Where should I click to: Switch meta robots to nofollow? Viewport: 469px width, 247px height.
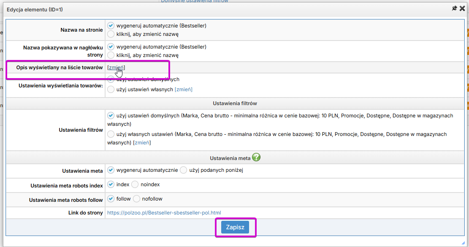[137, 198]
